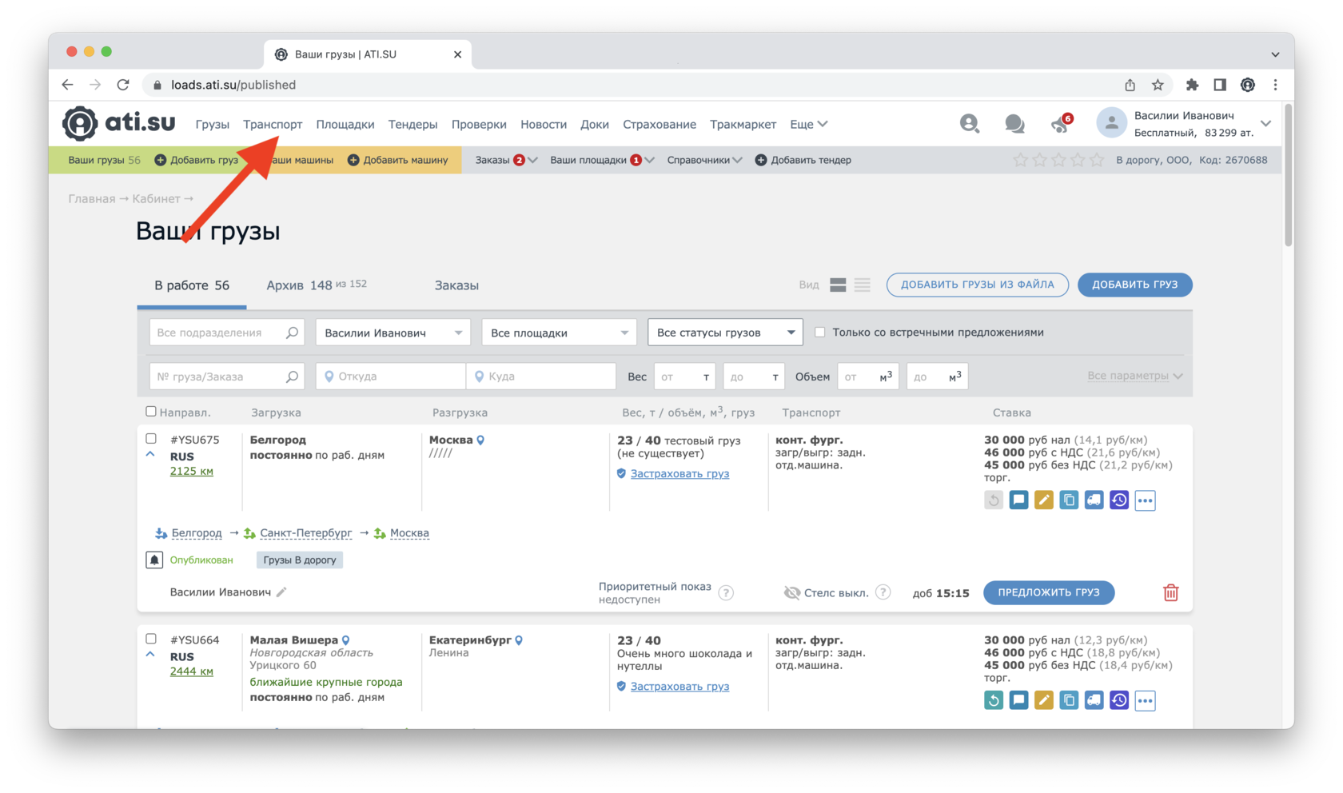Focus the Откуда location field
This screenshot has height=793, width=1343.
[x=392, y=377]
